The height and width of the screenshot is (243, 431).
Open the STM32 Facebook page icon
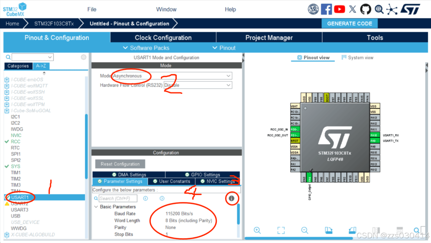pos(327,9)
